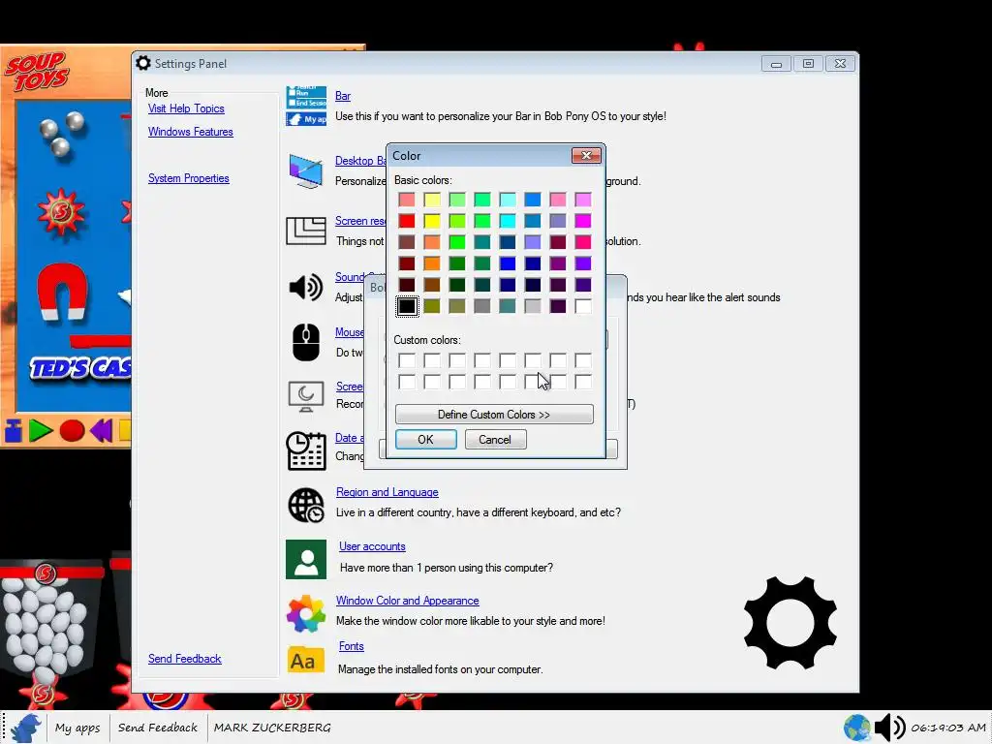Select the last custom color slot in second row
The width and height of the screenshot is (992, 744).
582,382
